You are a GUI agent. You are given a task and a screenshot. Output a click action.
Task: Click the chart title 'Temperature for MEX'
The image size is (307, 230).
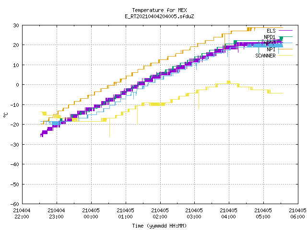coord(159,10)
